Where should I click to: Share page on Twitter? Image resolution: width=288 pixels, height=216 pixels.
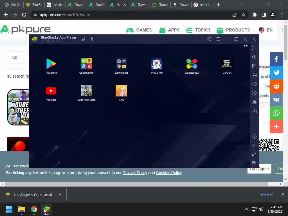pos(276,73)
